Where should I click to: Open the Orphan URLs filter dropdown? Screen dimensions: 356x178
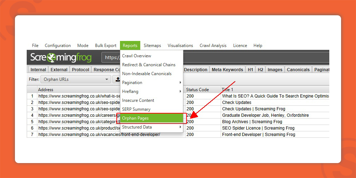click(76, 79)
